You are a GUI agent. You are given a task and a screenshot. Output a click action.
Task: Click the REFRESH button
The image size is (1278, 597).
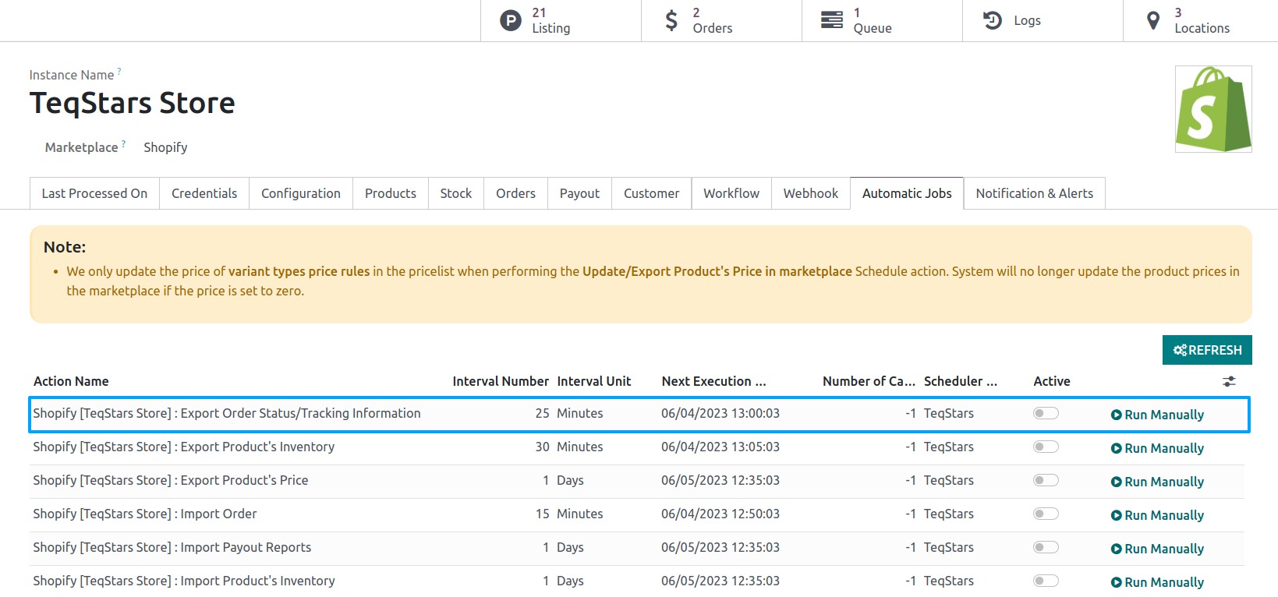(x=1207, y=350)
